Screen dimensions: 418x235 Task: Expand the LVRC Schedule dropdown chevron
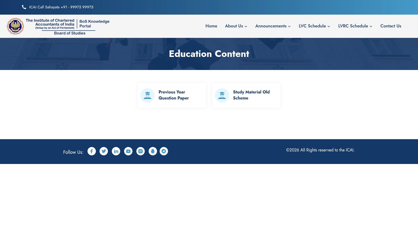371,26
